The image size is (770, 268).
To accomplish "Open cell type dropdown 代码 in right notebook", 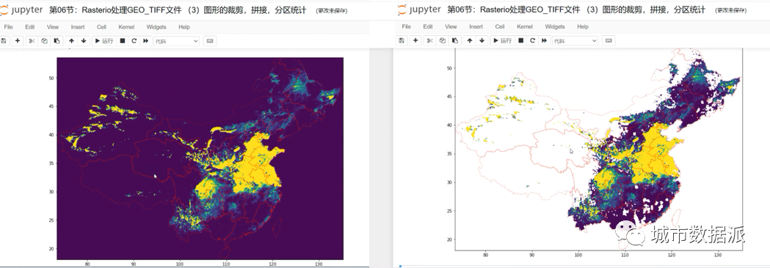I will 575,41.
